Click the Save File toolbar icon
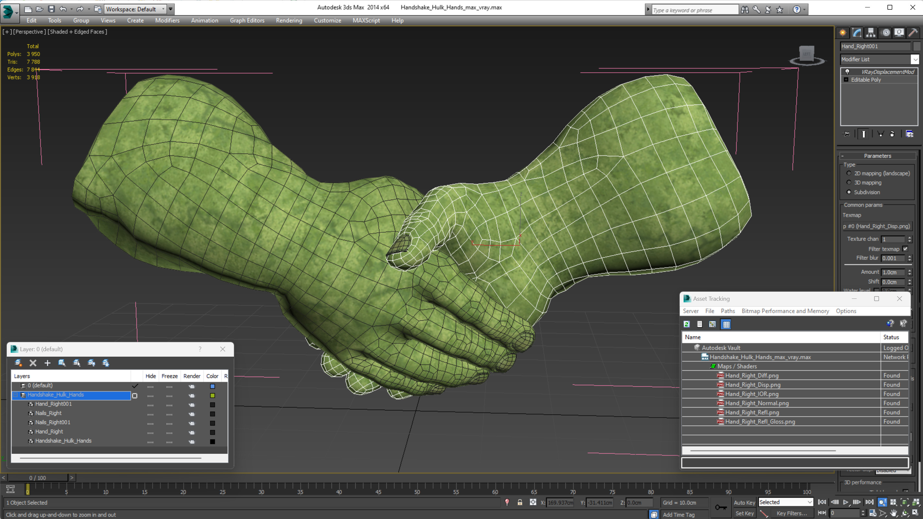 coord(51,9)
